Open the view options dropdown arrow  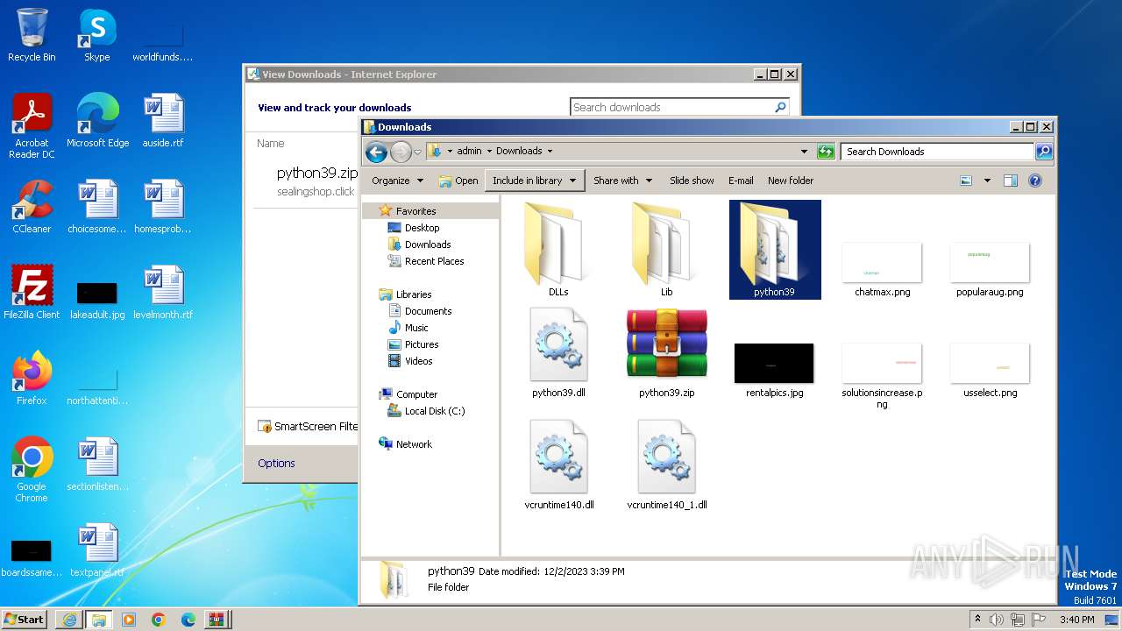click(x=987, y=181)
